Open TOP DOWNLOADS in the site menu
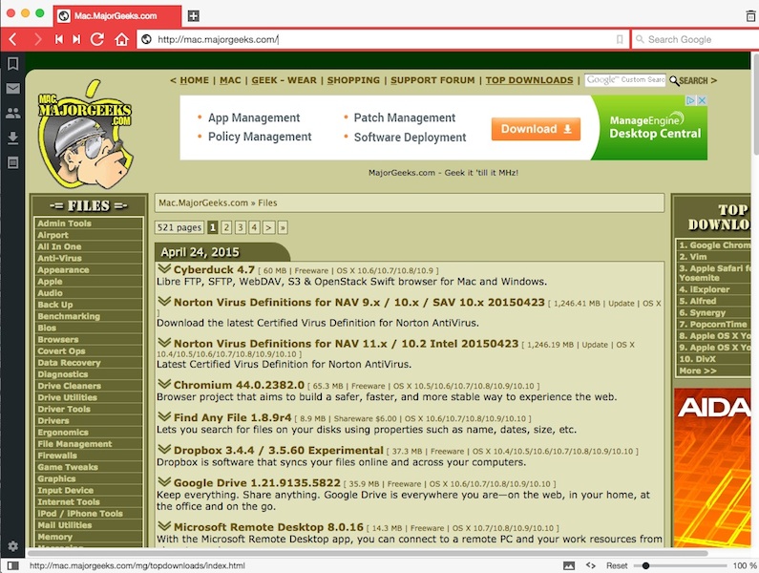 coord(529,80)
